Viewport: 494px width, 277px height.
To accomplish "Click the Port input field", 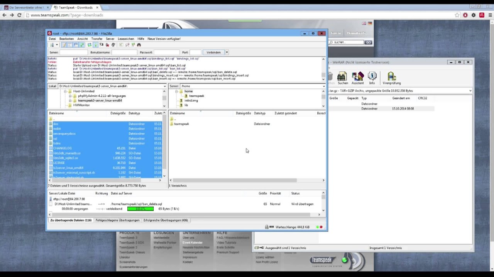I will tap(195, 52).
